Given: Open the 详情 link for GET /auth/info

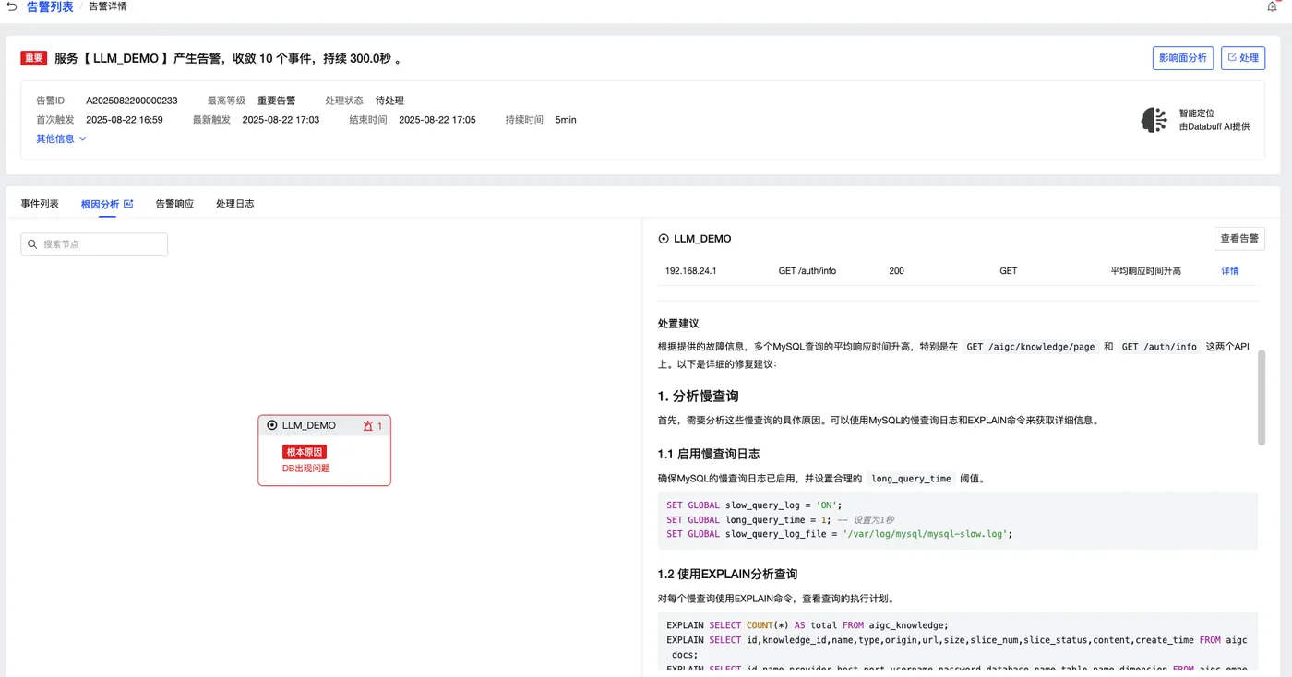Looking at the screenshot, I should [1230, 271].
